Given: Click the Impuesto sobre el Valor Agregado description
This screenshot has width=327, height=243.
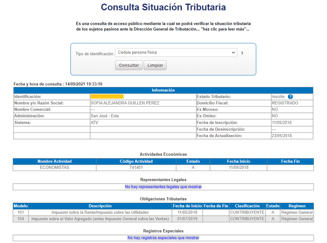Looking at the screenshot, I should [100, 219].
